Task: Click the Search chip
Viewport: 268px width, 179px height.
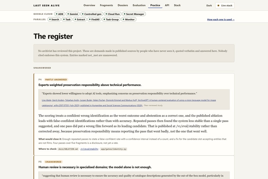Action: (54, 20)
